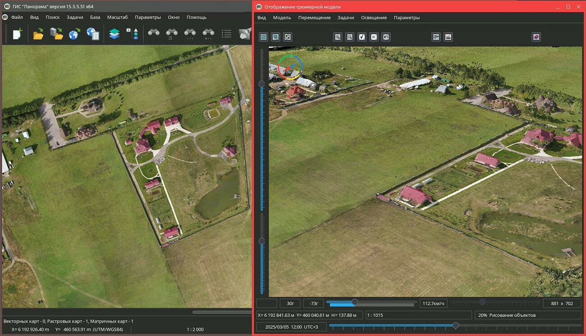The image size is (586, 336).
Task: Click the create new map icon
Action: [x=17, y=34]
